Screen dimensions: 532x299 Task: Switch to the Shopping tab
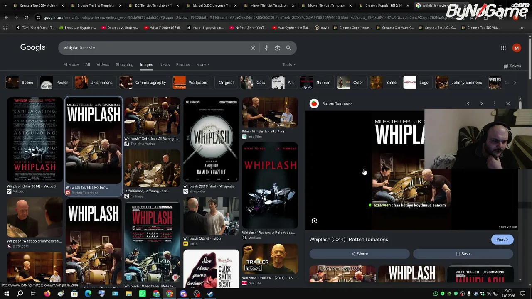tap(124, 64)
